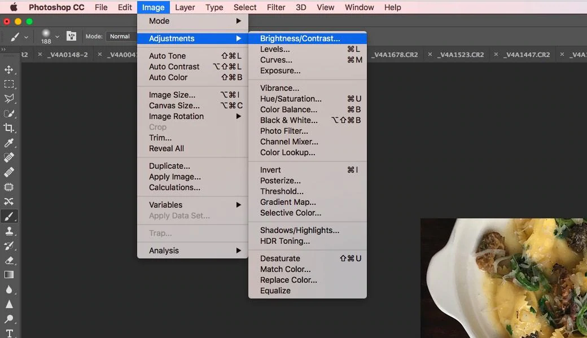Image resolution: width=587 pixels, height=338 pixels.
Task: Select the History Brush tool
Action: coord(9,246)
